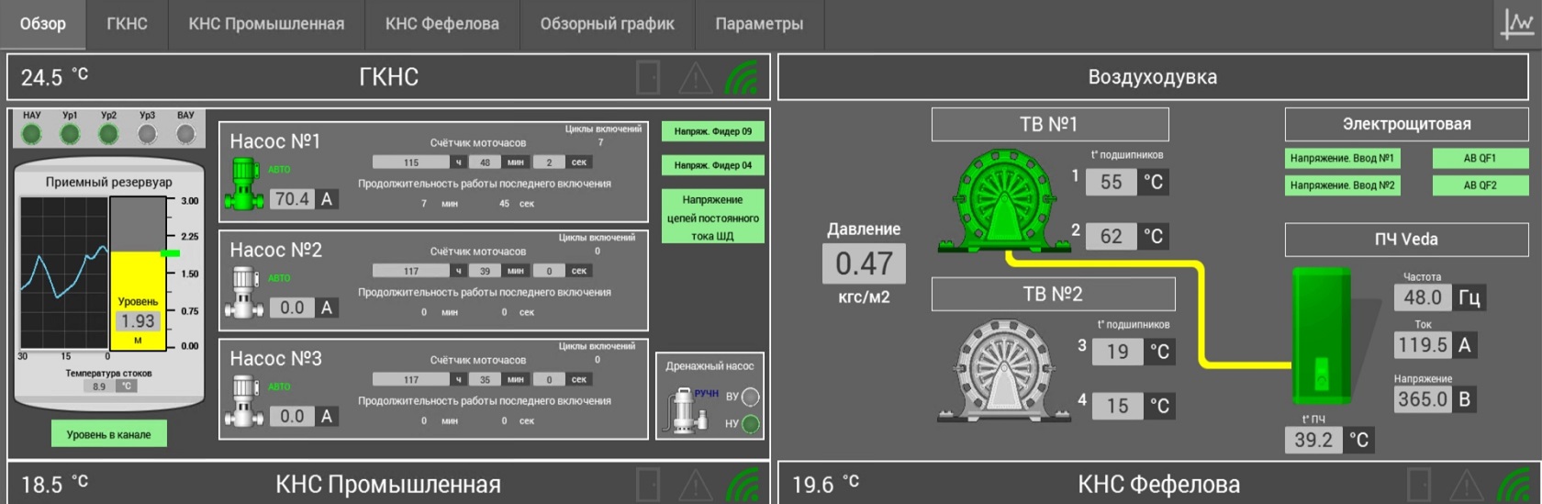Click the green level setpoint marker on tank scale

[x=171, y=253]
